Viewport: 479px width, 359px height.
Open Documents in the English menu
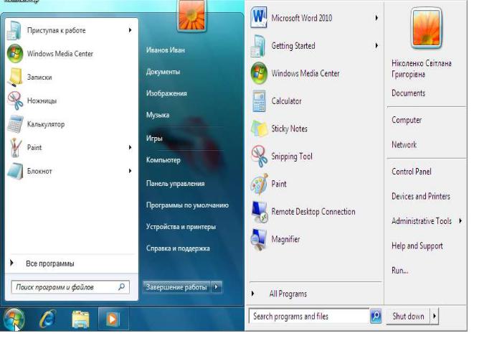coord(408,93)
